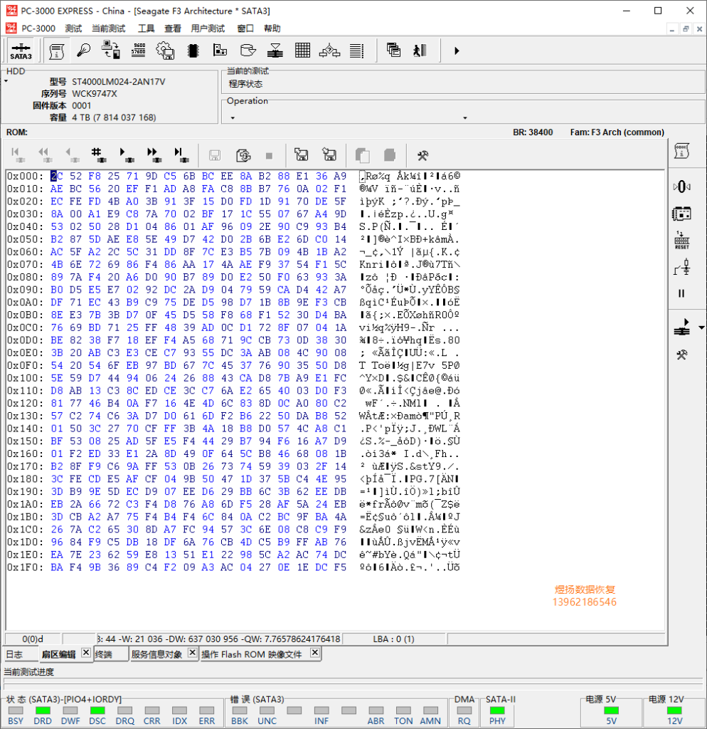The width and height of the screenshot is (707, 729).
Task: Open the 工具 menu
Action: tap(147, 28)
